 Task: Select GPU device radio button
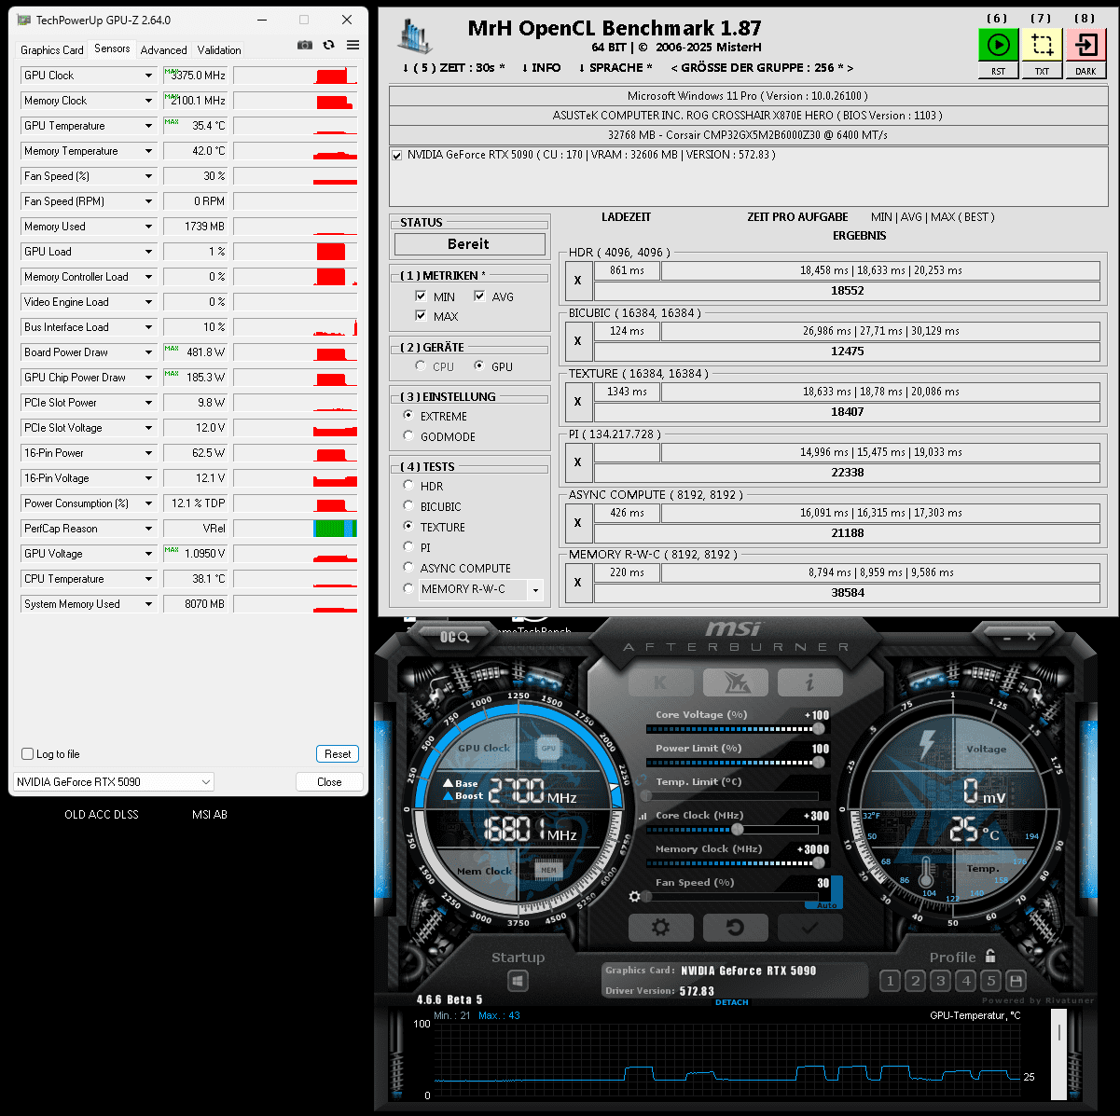(479, 366)
